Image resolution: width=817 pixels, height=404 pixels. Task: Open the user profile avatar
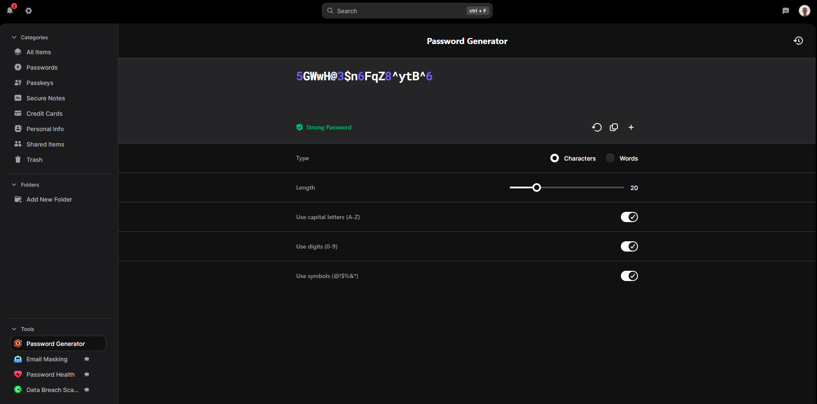click(804, 11)
